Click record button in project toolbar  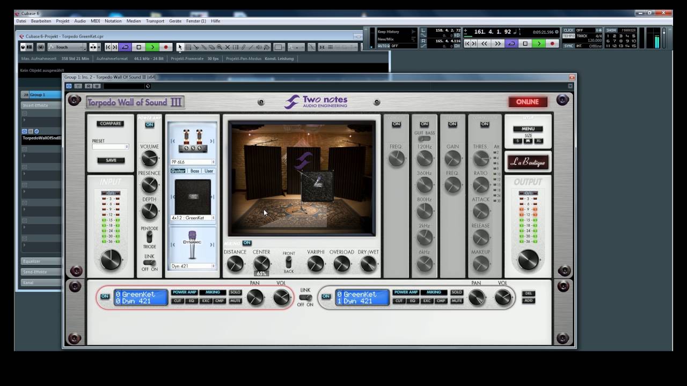tap(166, 47)
